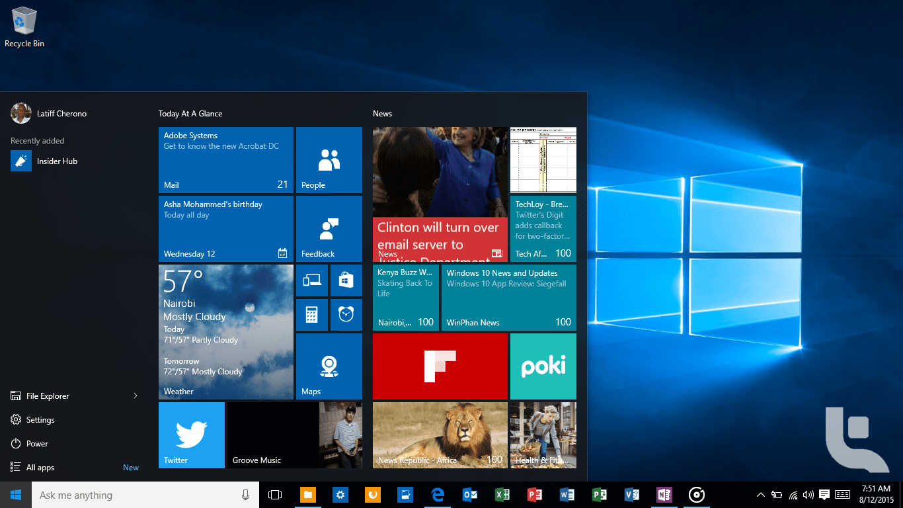This screenshot has width=903, height=508.
Task: Open the Insider Hub app icon
Action: pyautogui.click(x=21, y=161)
